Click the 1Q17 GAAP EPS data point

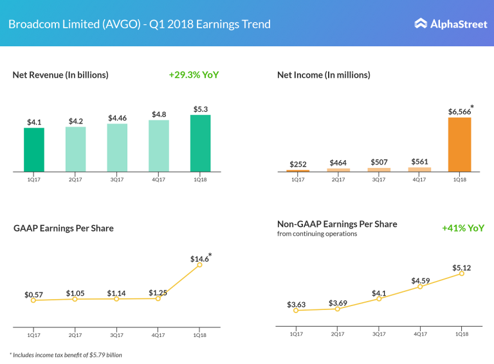[33, 300]
